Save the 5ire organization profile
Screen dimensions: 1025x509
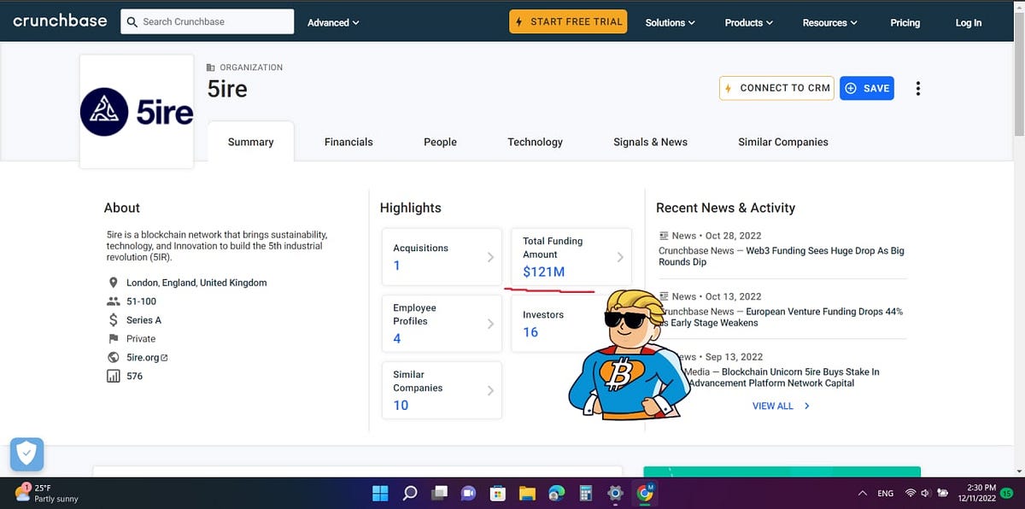[867, 88]
